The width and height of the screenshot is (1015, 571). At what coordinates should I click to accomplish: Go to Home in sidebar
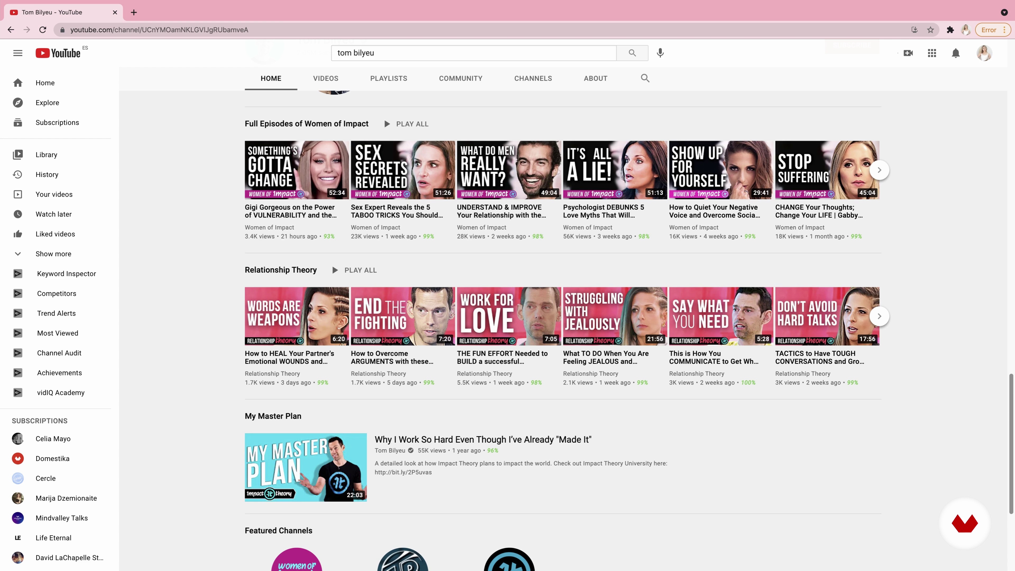[56, 83]
